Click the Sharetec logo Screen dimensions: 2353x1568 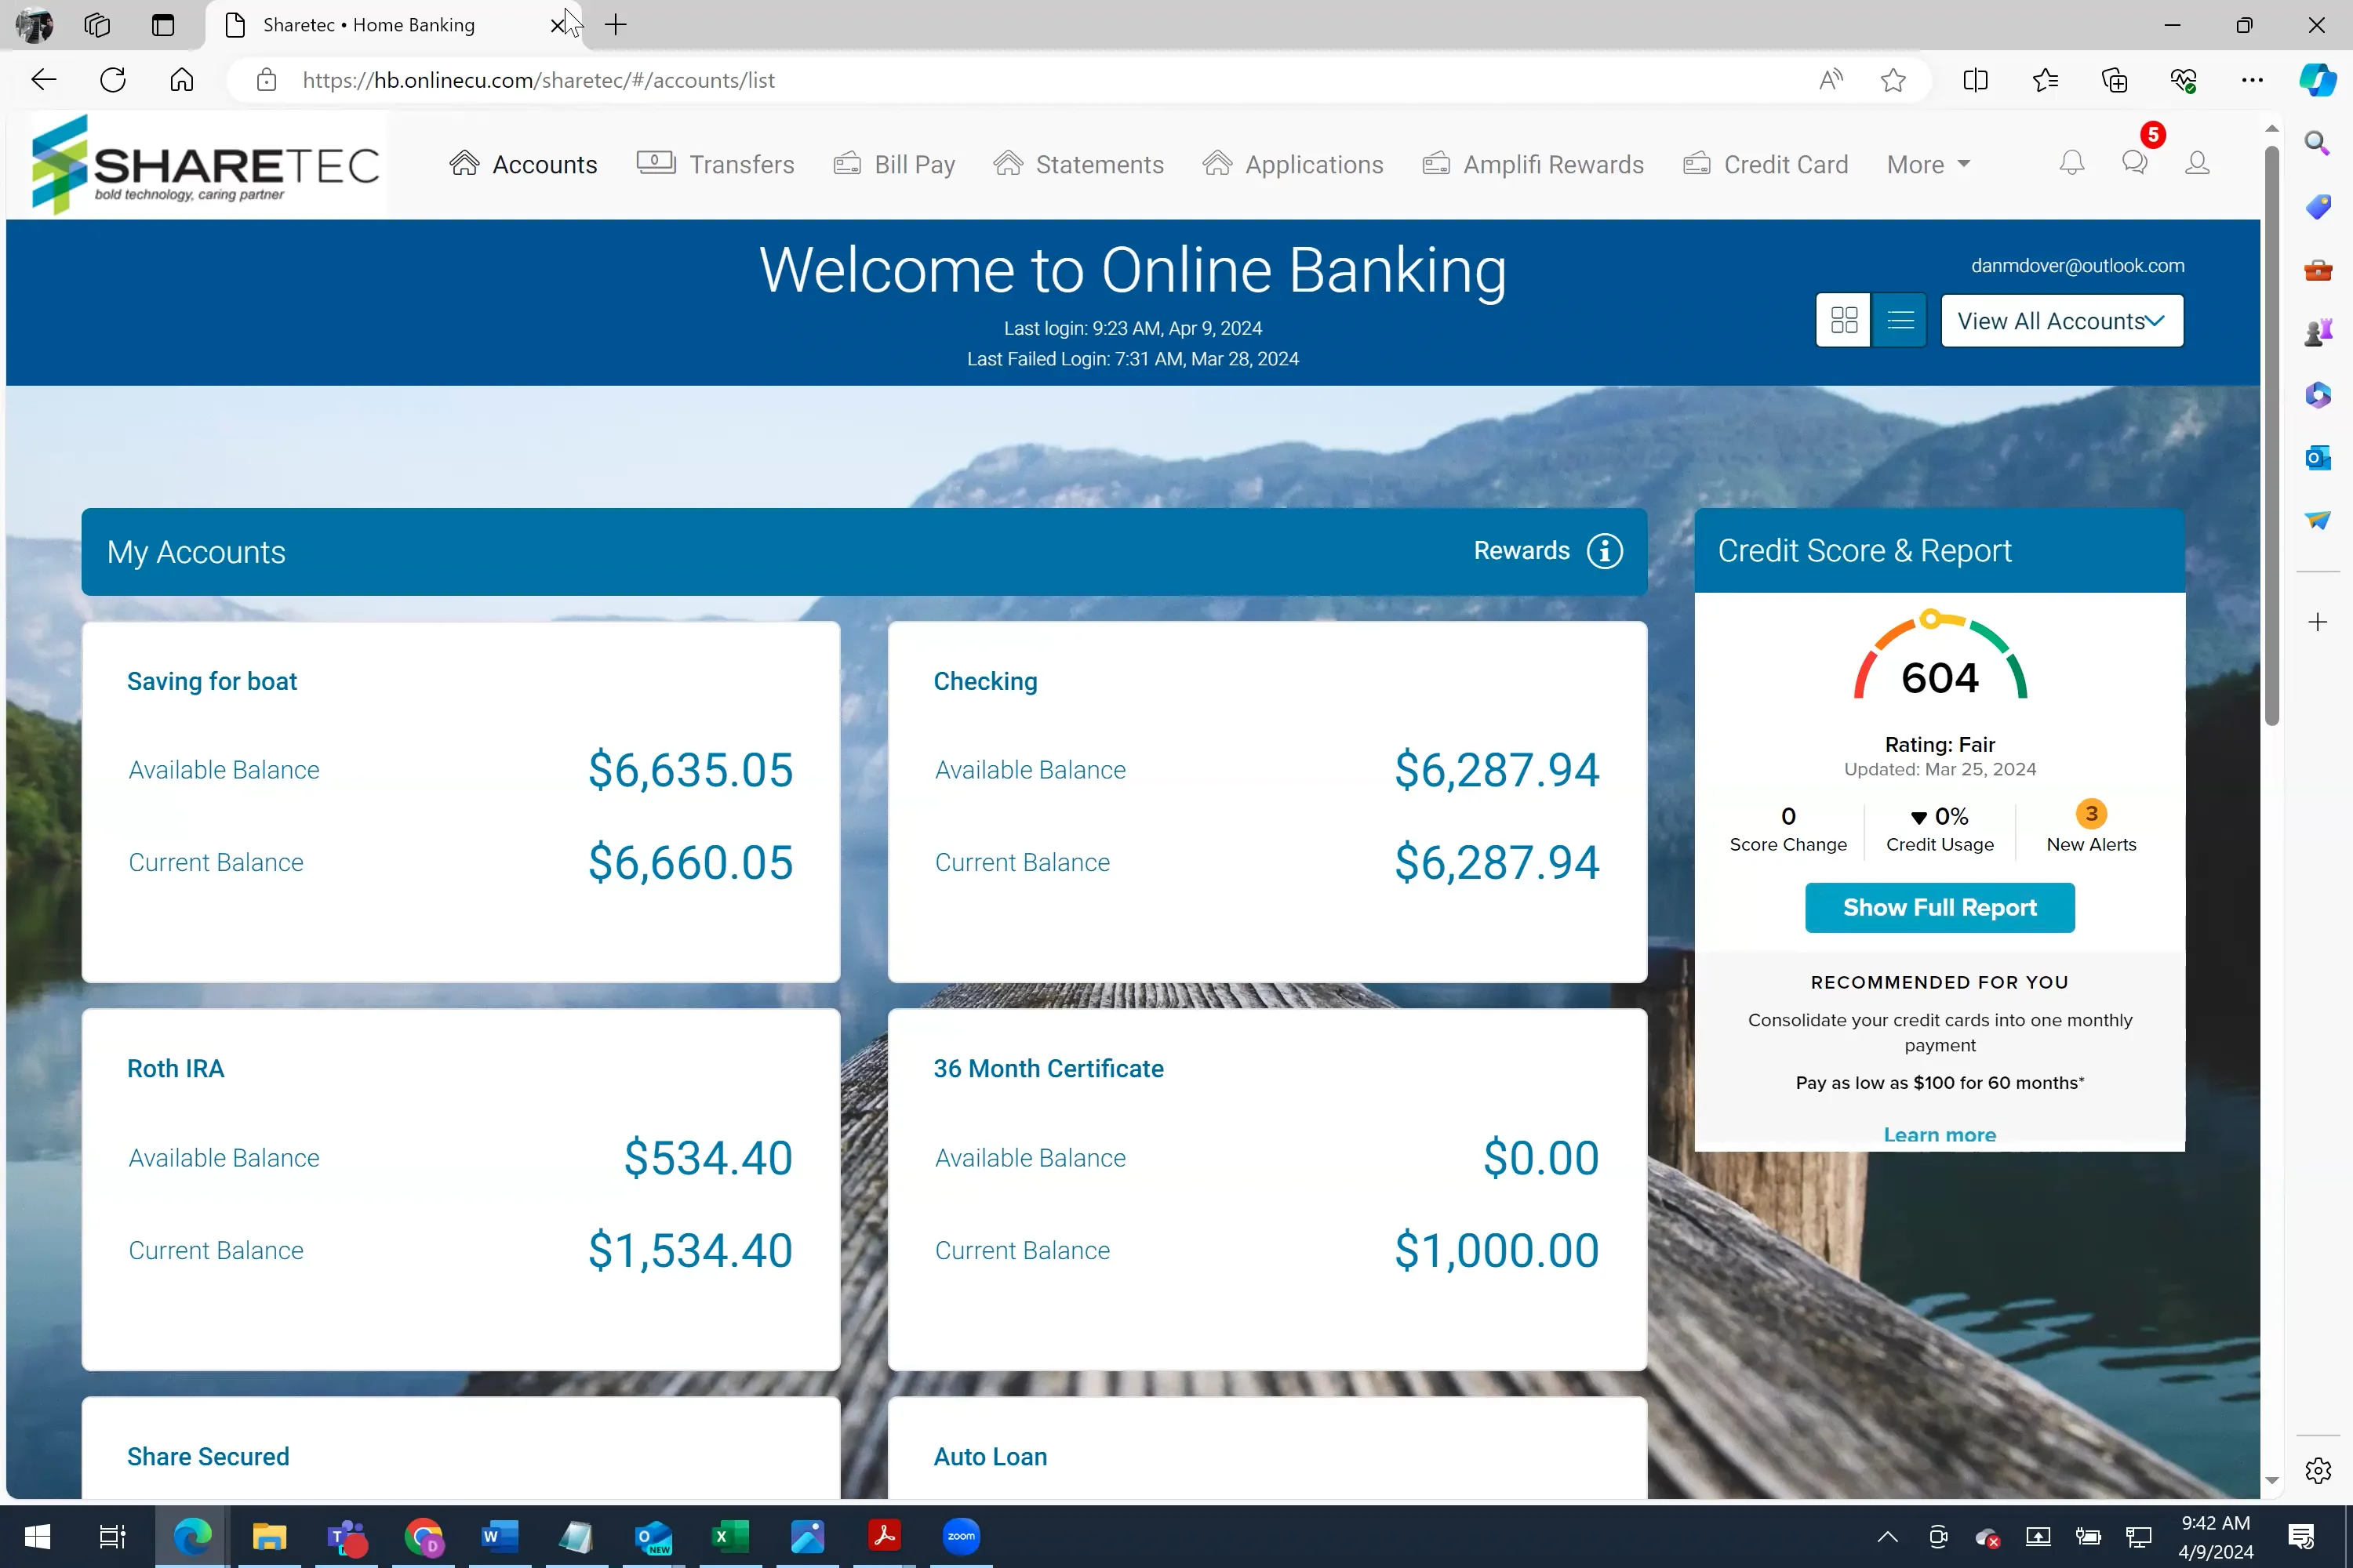205,165
